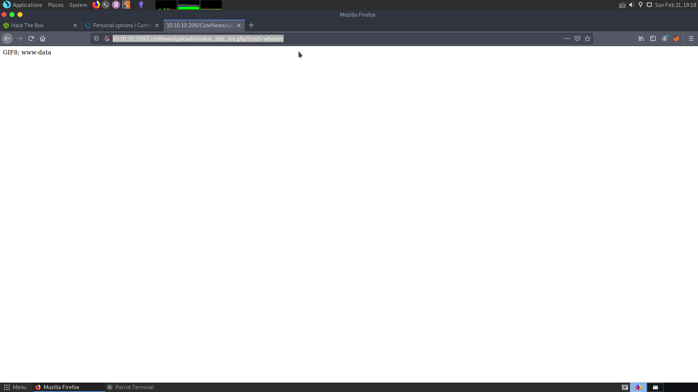Show tracking protection shield info
Viewport: 698px width, 392px height.
[x=96, y=38]
